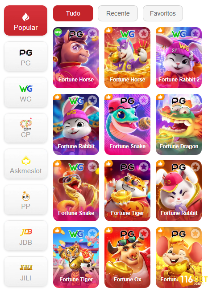The height and width of the screenshot is (292, 208).
Task: Toggle favorite star on Fortune Ox
Action: point(144,233)
